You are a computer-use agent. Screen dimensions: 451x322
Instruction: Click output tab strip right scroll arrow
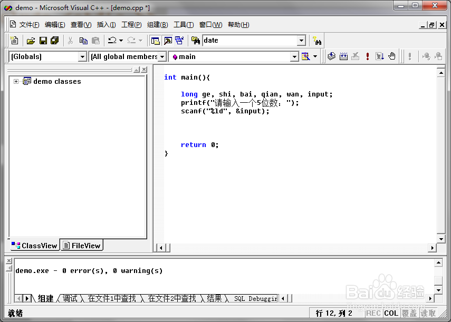click(x=27, y=298)
